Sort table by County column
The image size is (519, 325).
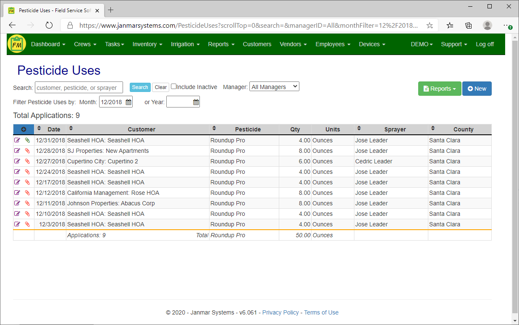[x=432, y=128]
